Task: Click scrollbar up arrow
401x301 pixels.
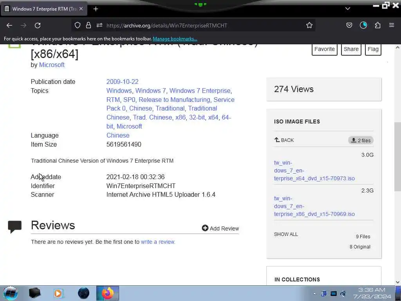Action: point(397,47)
